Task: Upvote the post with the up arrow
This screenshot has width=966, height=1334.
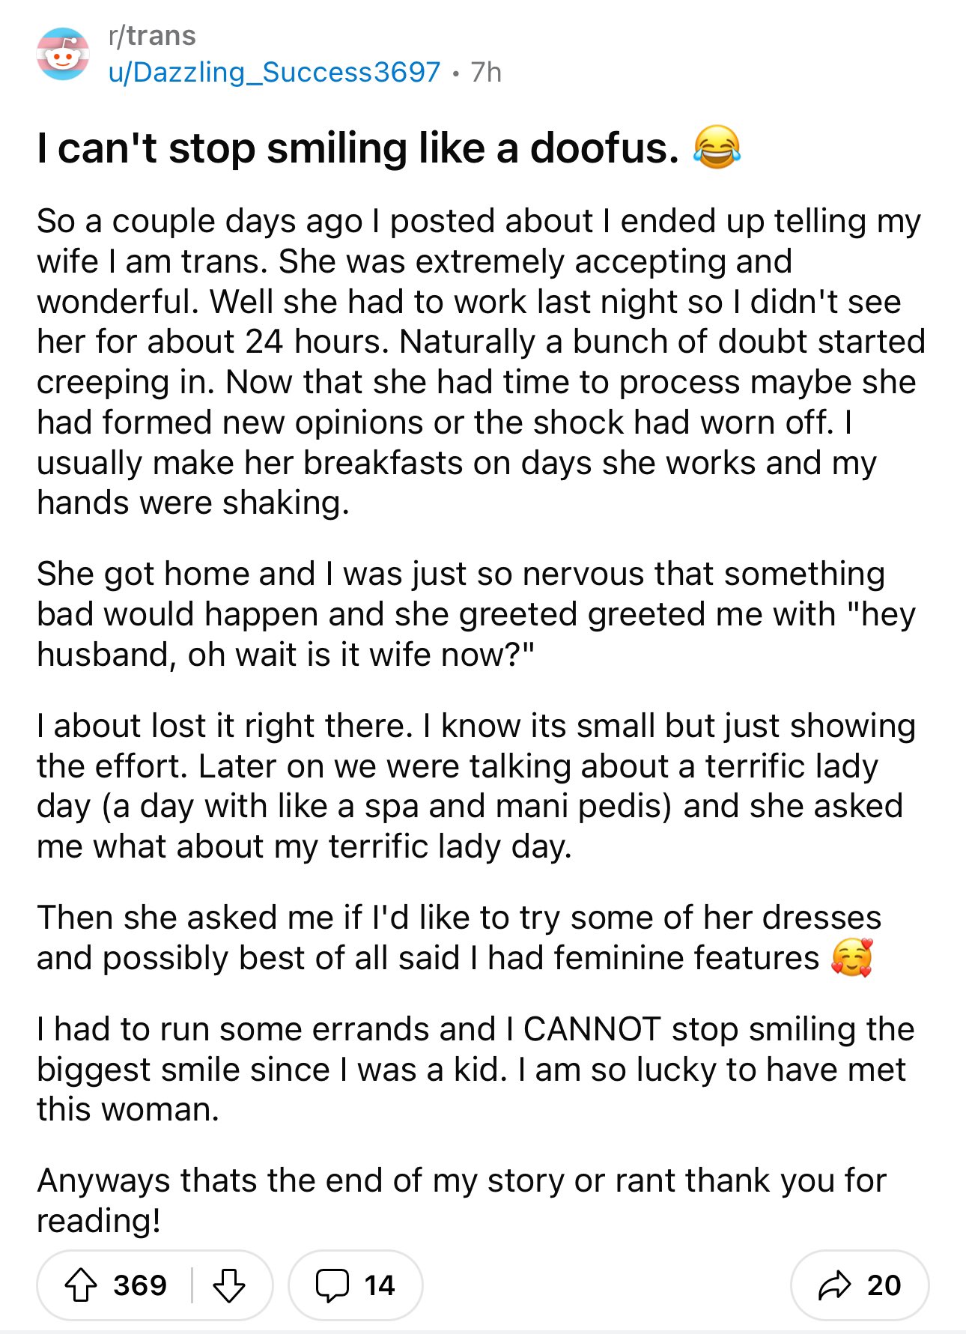Action: click(x=81, y=1285)
